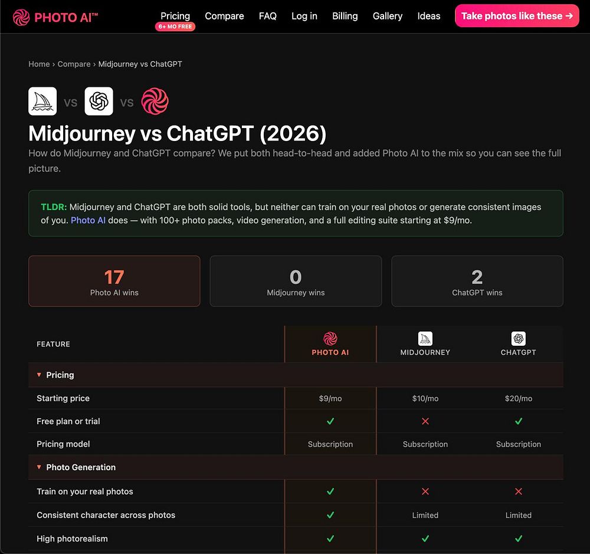Screen dimensions: 590x554
Task: Click the Starting price row label
Action: [x=63, y=398]
